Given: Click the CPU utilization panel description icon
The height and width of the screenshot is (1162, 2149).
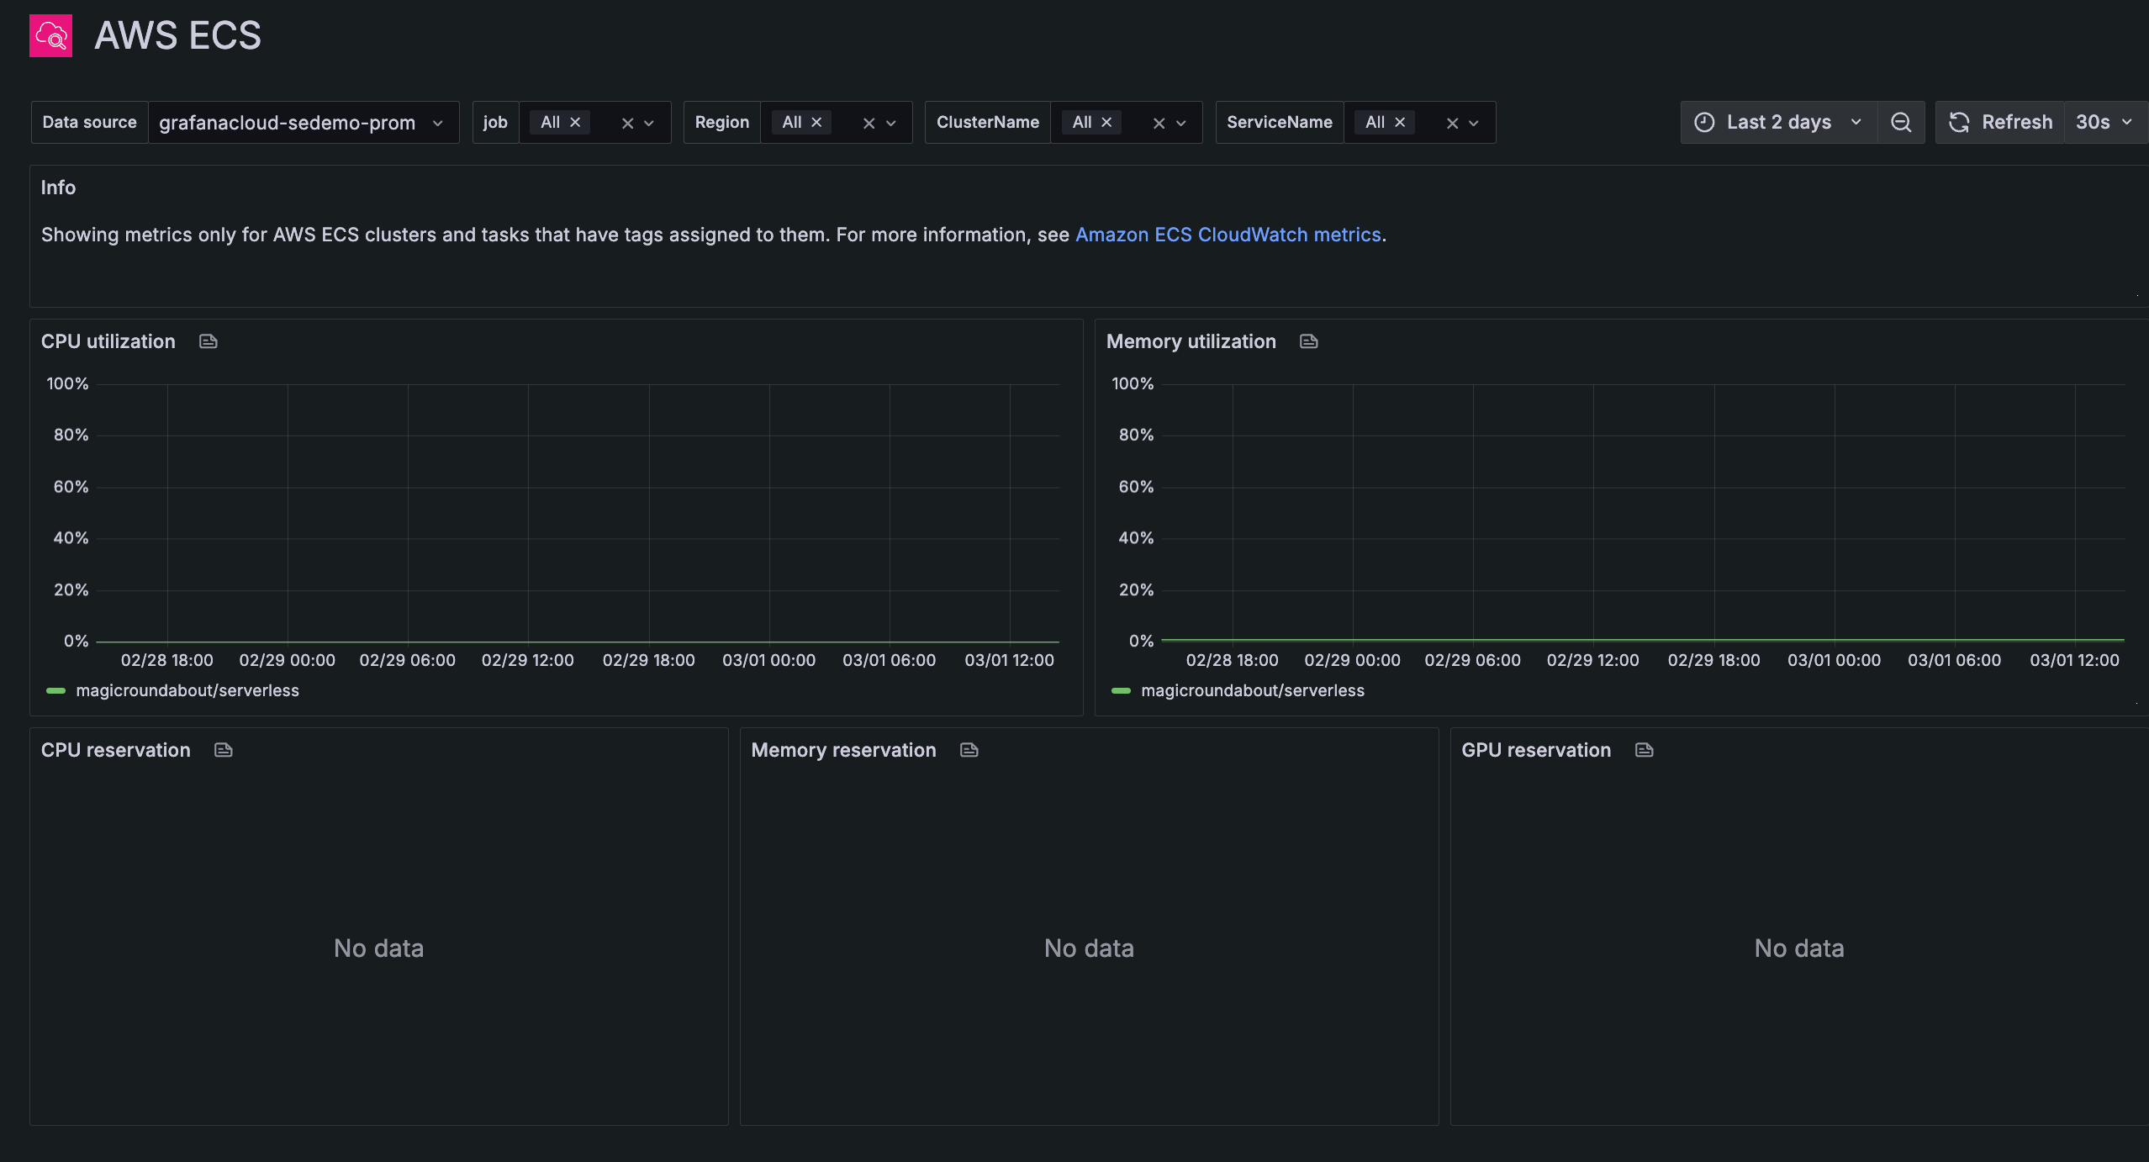Looking at the screenshot, I should 209,341.
